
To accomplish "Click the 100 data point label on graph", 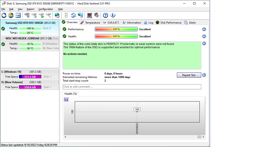I will click(x=137, y=109).
